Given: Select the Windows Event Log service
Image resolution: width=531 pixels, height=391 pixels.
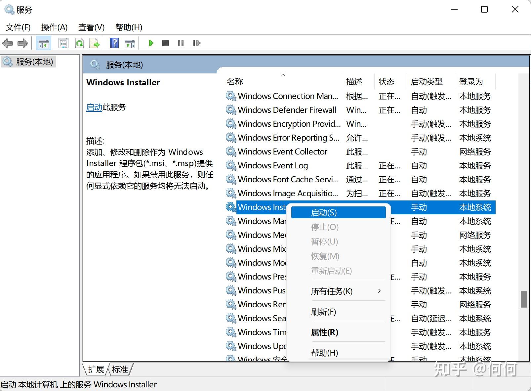Looking at the screenshot, I should pyautogui.click(x=360, y=165).
